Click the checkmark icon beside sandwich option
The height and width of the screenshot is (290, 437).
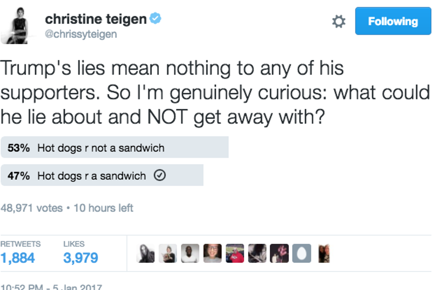(159, 175)
